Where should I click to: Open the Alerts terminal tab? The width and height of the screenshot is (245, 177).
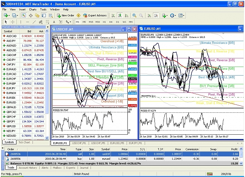(x=45, y=168)
